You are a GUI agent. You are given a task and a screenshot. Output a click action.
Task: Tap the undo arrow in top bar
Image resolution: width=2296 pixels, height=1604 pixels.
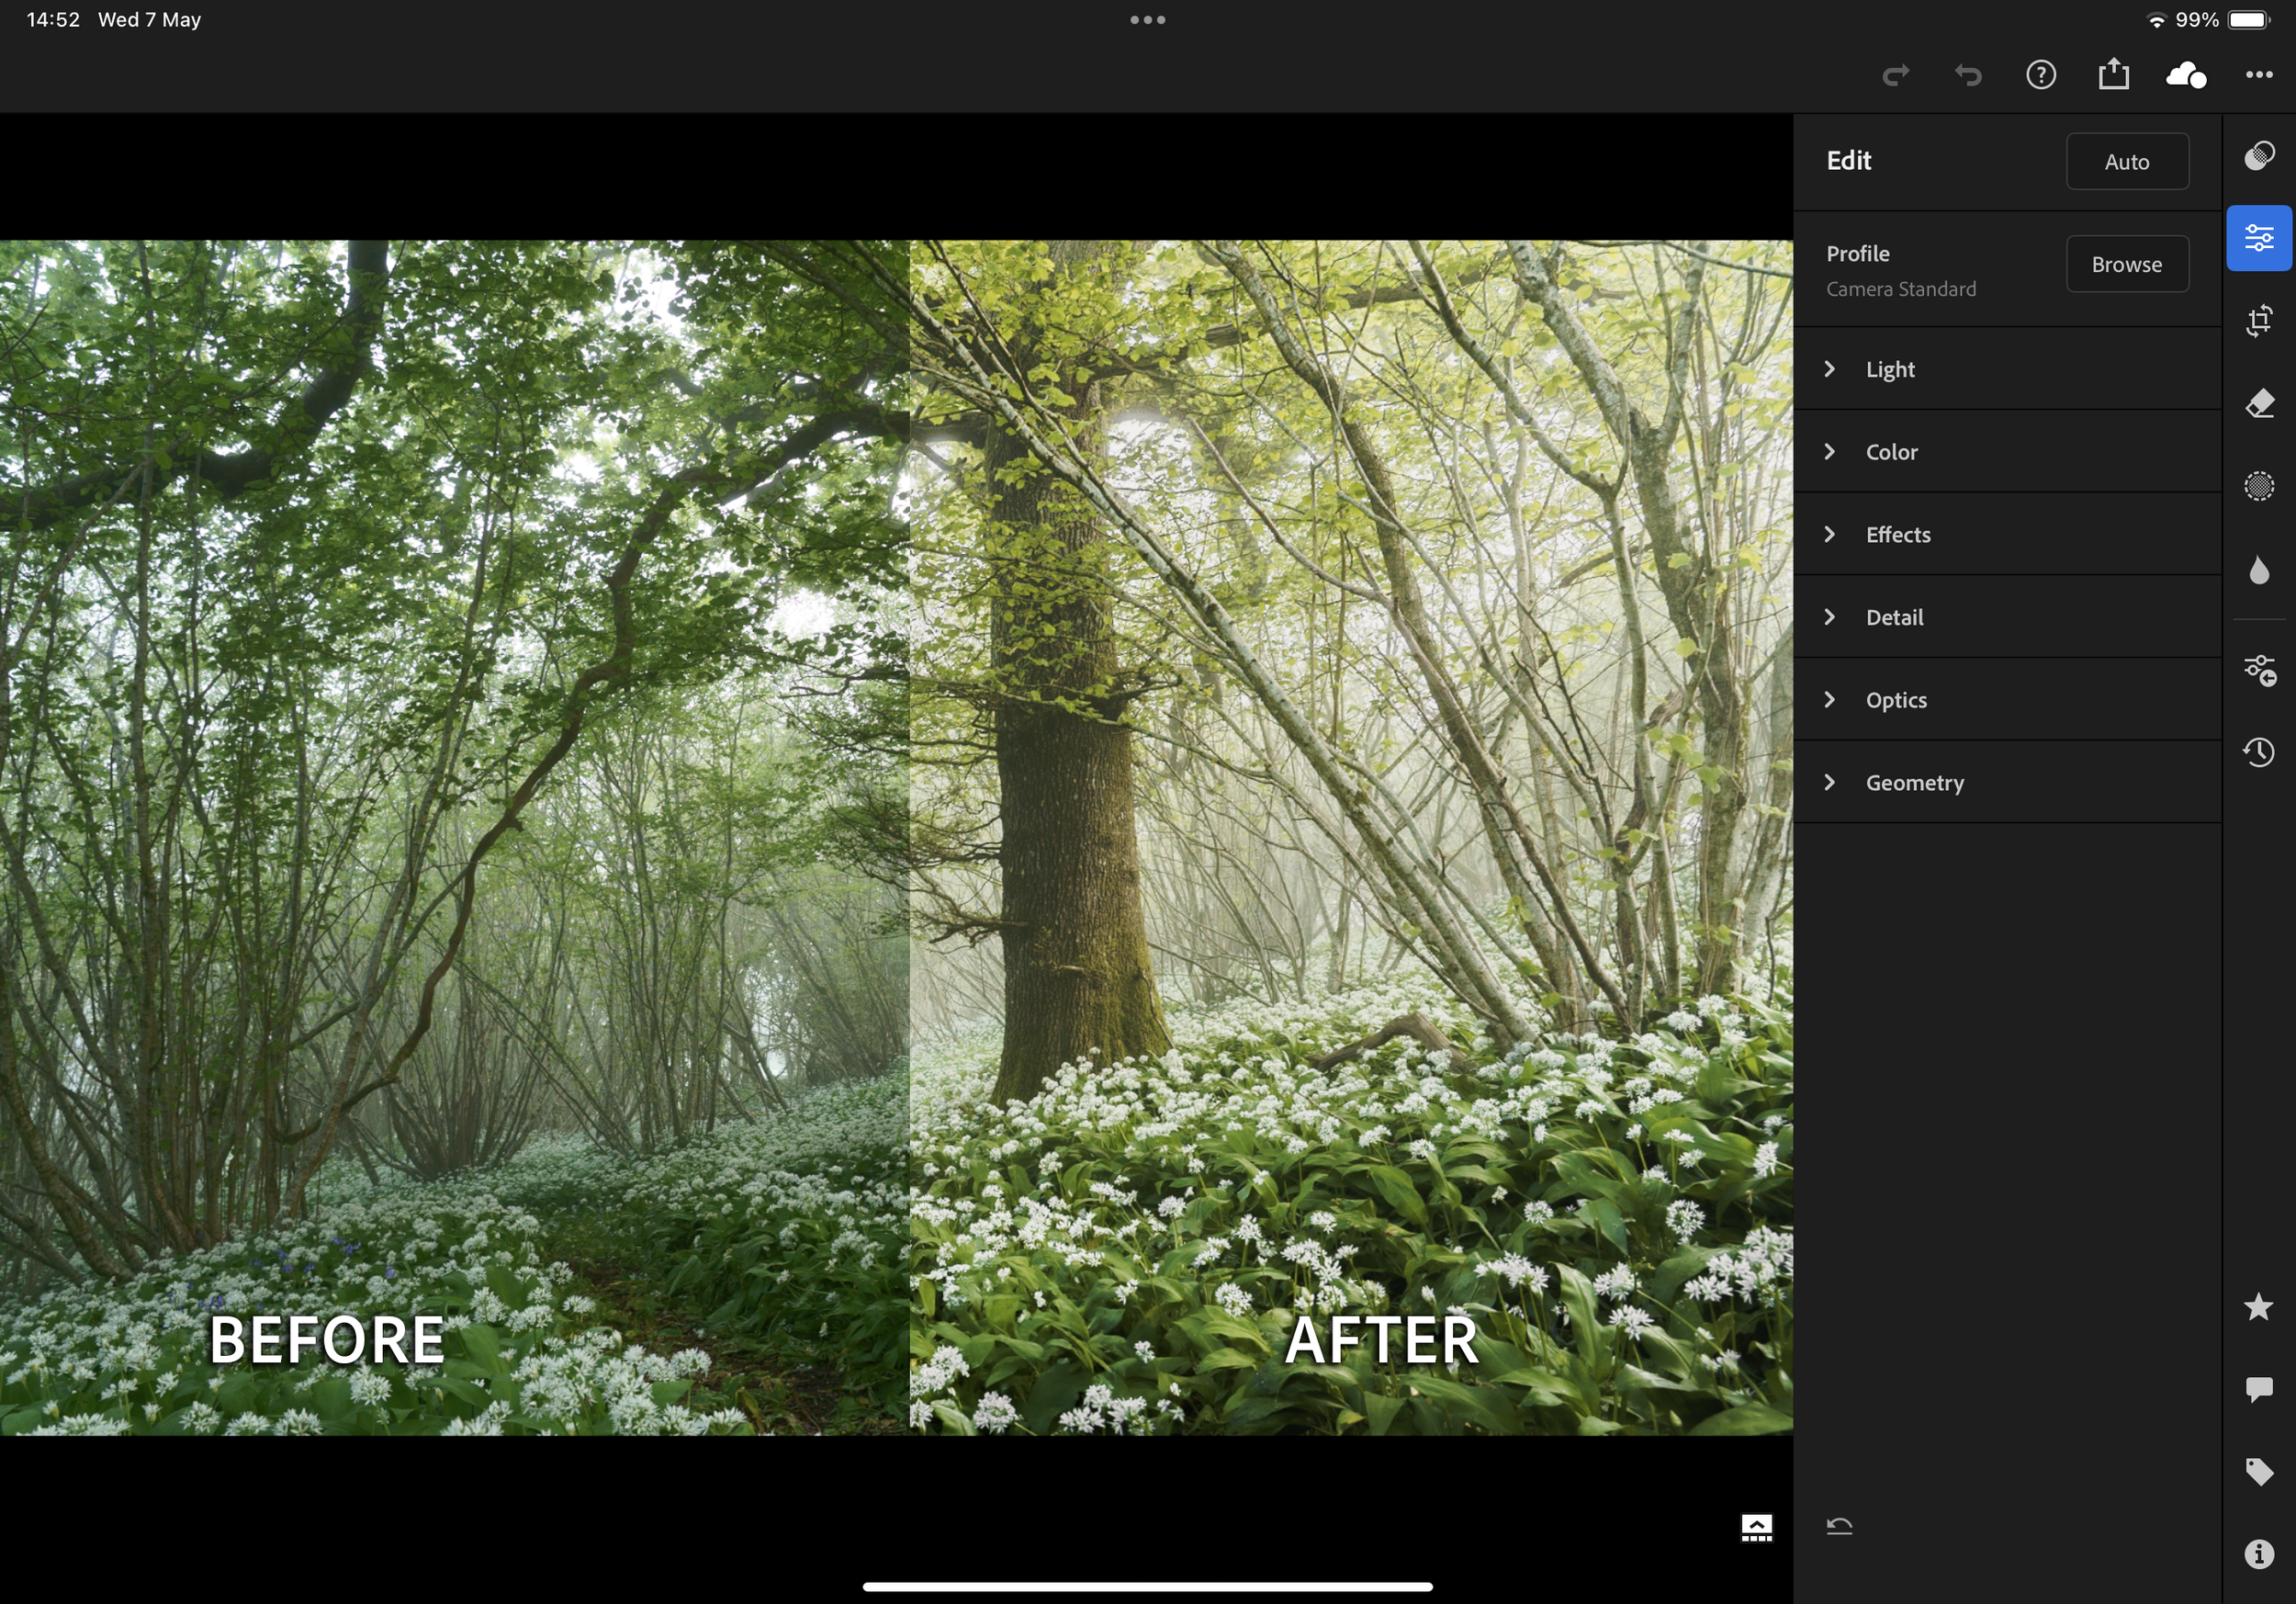point(1968,75)
